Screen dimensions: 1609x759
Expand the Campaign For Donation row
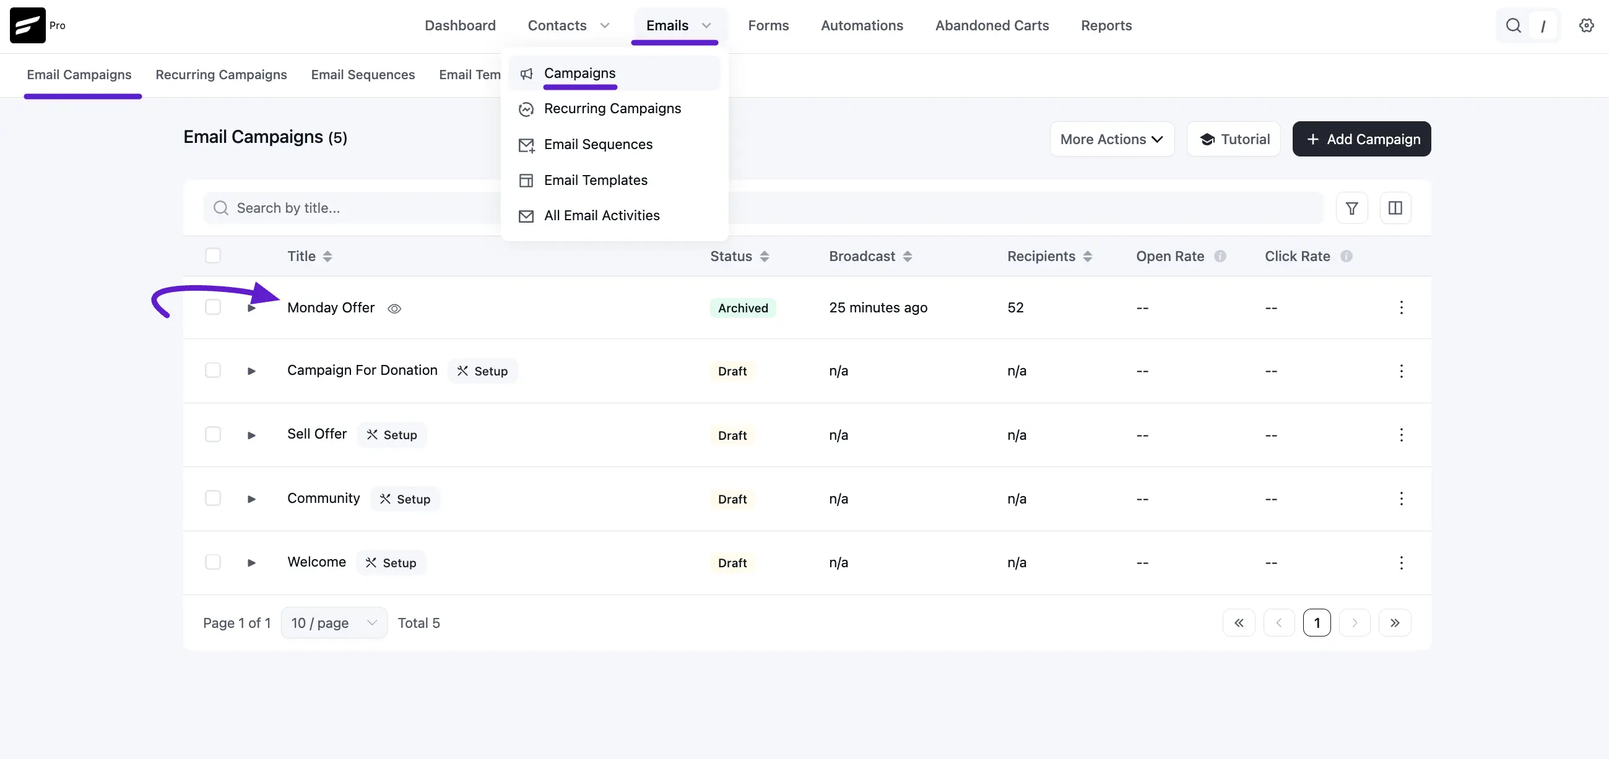(x=251, y=371)
